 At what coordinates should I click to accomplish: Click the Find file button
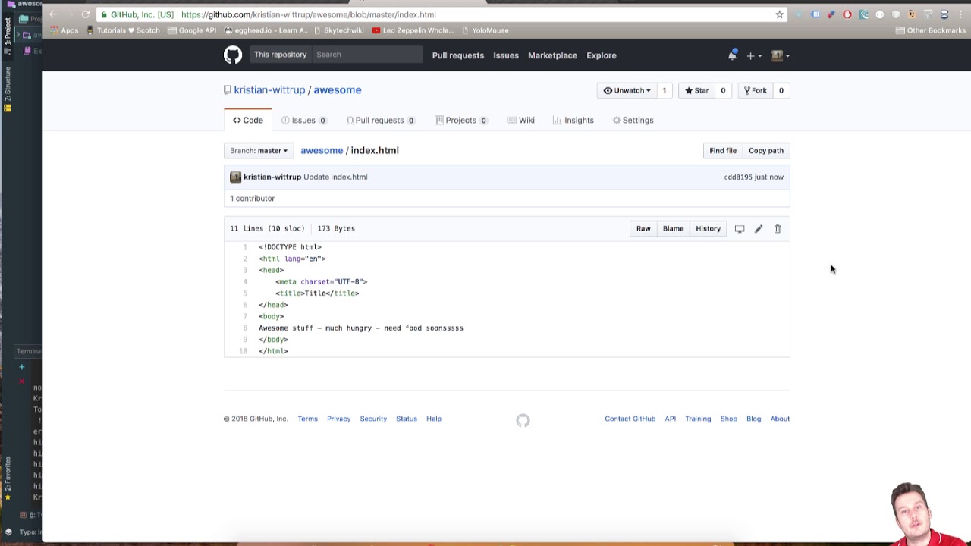tap(723, 150)
